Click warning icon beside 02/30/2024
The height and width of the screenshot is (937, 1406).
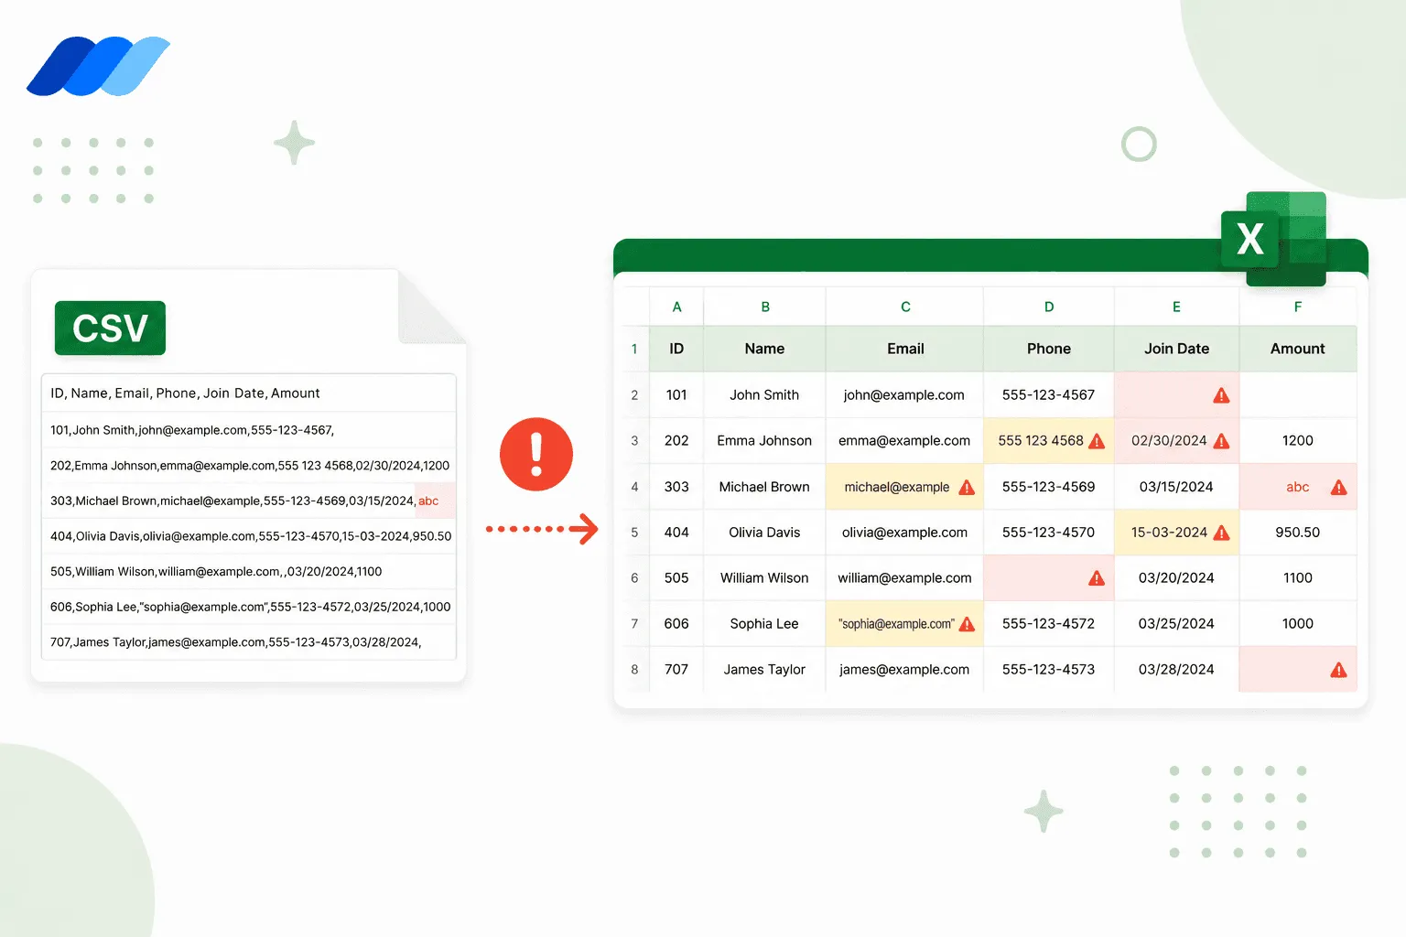[1221, 441]
